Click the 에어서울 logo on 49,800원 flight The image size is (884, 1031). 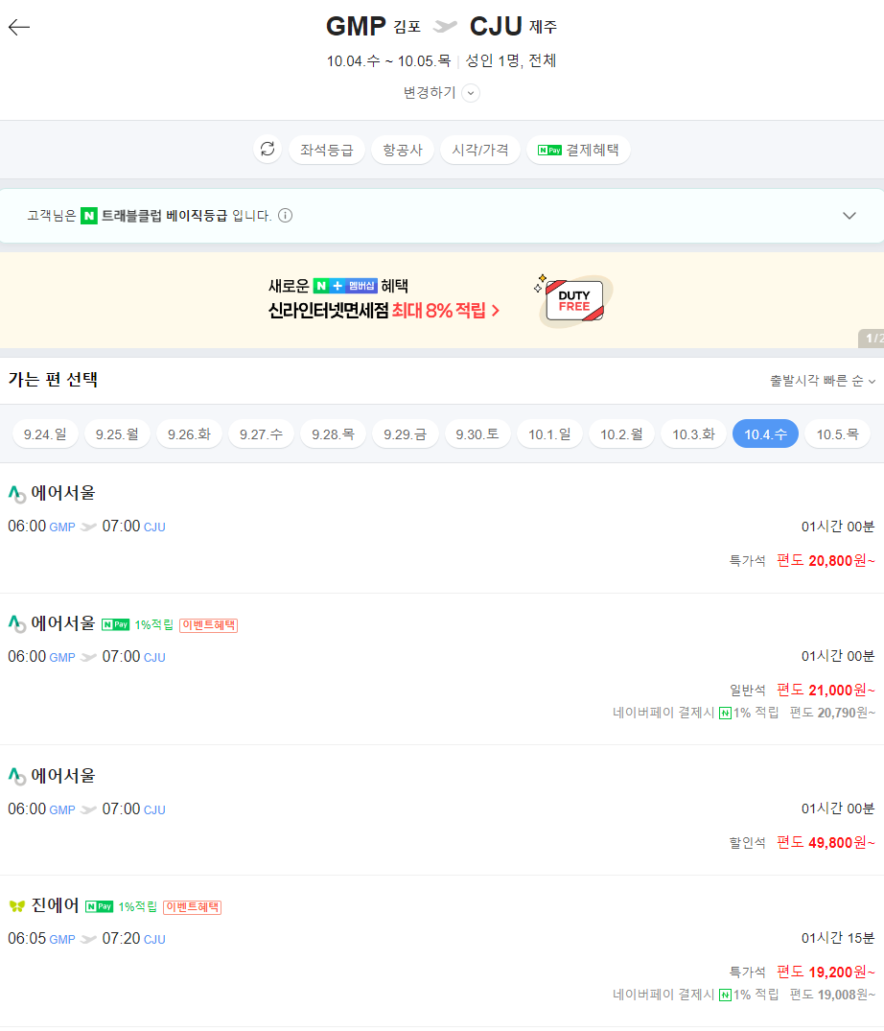[x=17, y=777]
